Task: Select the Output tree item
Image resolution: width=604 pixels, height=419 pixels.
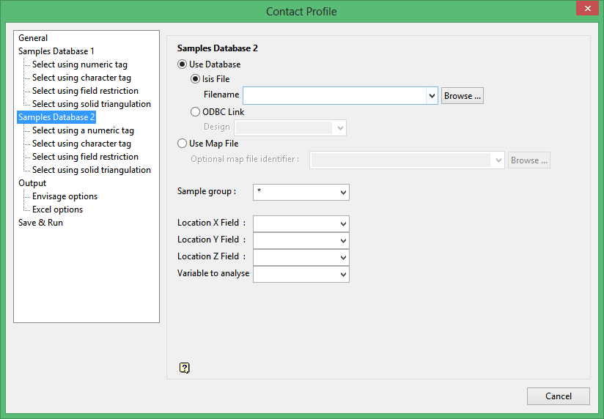Action: point(32,183)
